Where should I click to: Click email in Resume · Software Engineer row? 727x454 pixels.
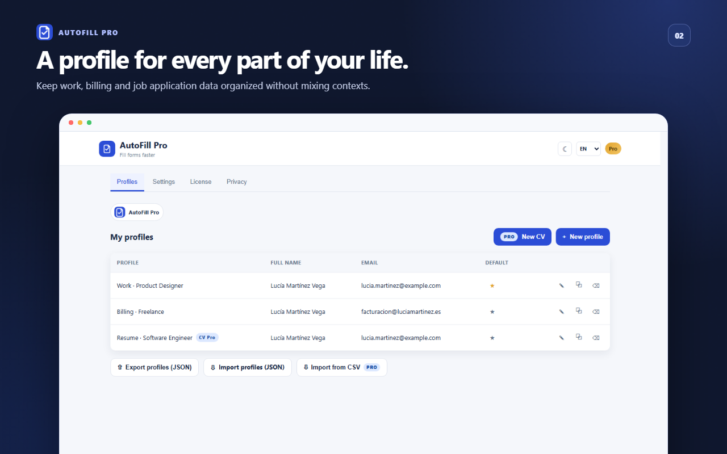(401, 338)
